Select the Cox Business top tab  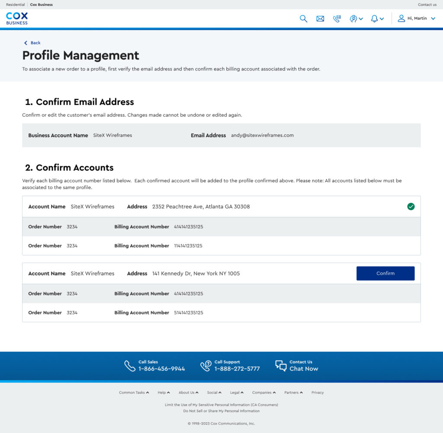41,5
